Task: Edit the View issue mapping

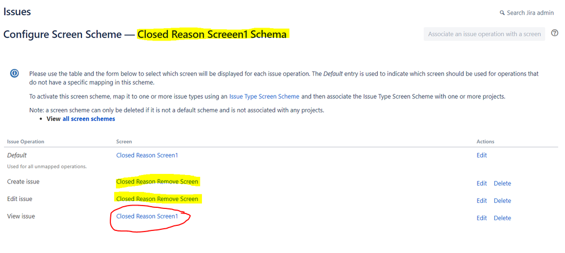Action: pyautogui.click(x=482, y=218)
